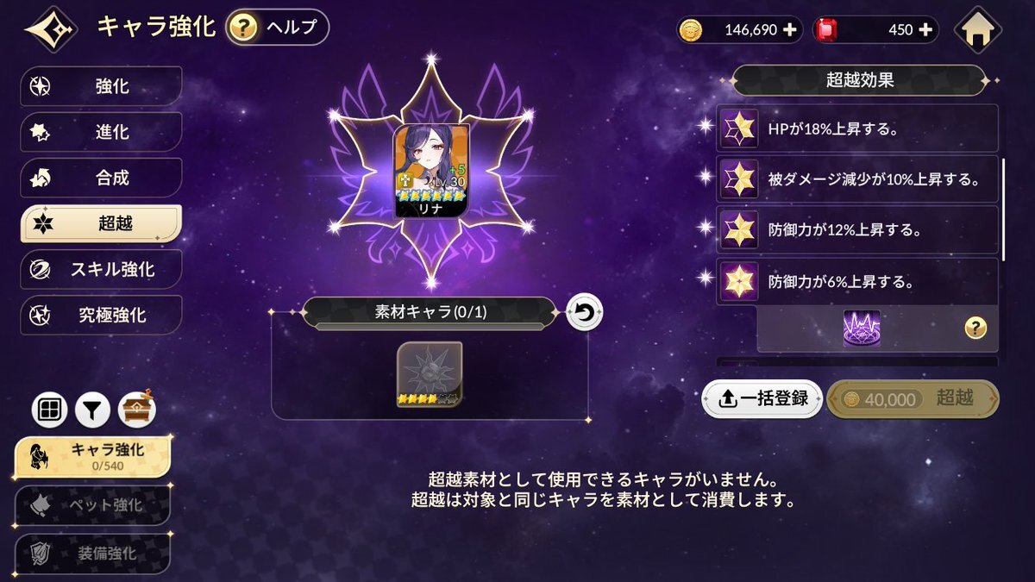Open the grid view layout icon
This screenshot has width=1035, height=582.
tap(50, 409)
